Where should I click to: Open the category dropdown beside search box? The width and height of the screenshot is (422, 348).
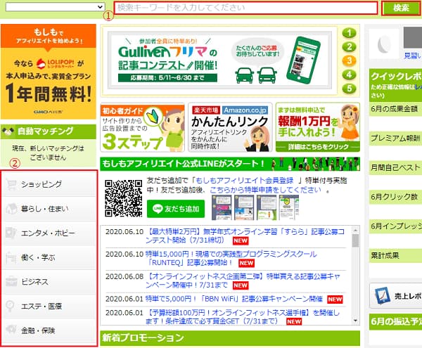click(x=55, y=7)
